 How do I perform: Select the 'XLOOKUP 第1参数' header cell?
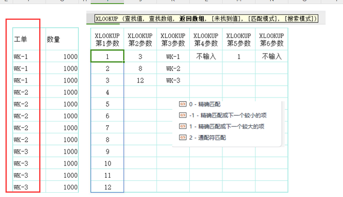click(x=107, y=39)
